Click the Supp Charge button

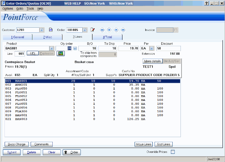coord(17,144)
